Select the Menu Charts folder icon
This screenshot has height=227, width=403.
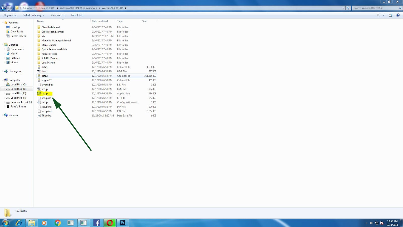pos(39,45)
